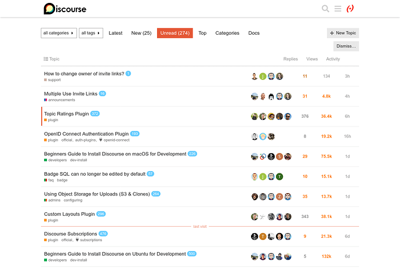Screen dimensions: 400x269
Task: Open Beginners Guide for macOS topic
Action: click(115, 154)
